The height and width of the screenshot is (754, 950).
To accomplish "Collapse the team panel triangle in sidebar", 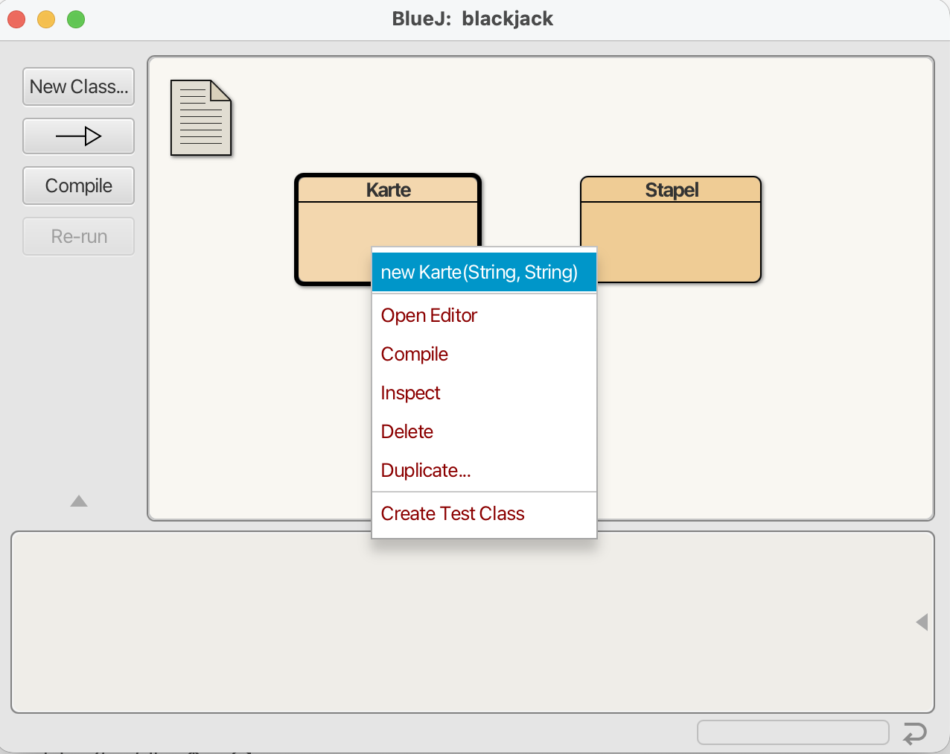I will tap(79, 501).
